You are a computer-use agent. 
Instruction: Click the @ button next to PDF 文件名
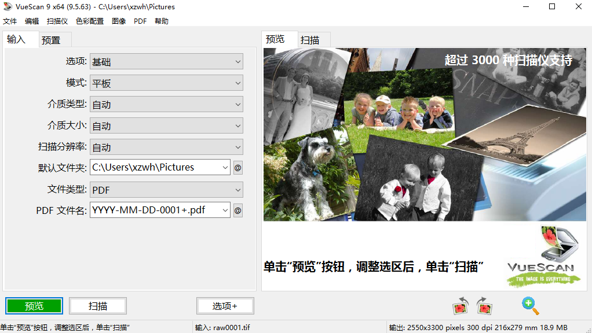237,210
